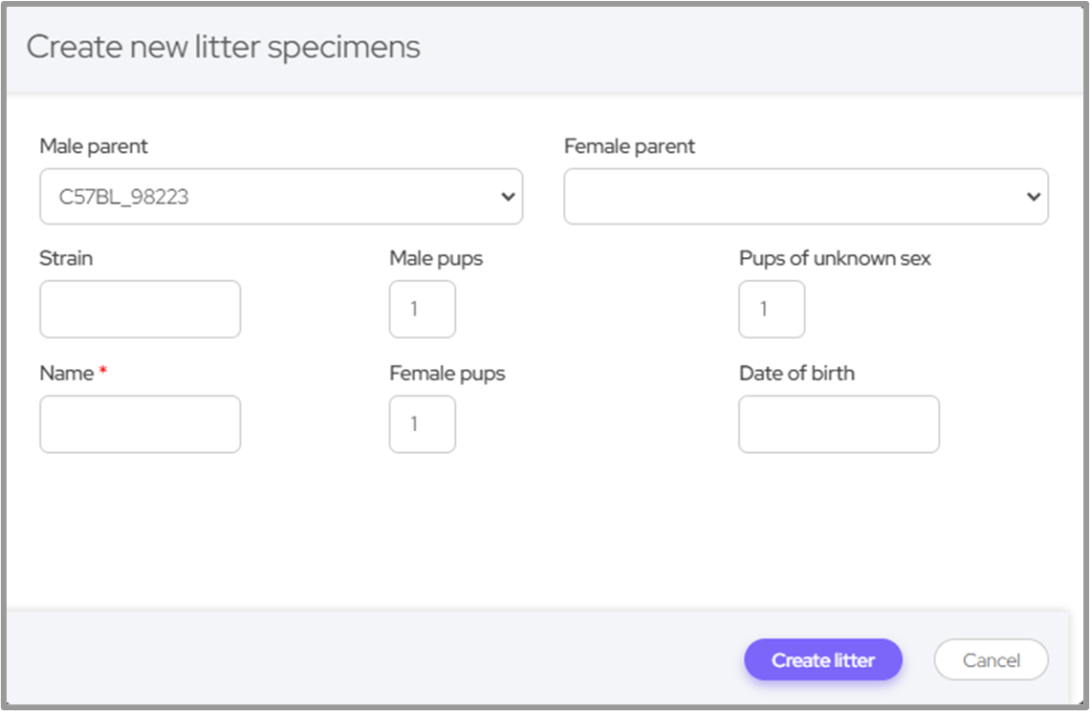Image resolution: width=1090 pixels, height=711 pixels.
Task: Click the "Name" label with red asterisk
Action: [x=67, y=374]
